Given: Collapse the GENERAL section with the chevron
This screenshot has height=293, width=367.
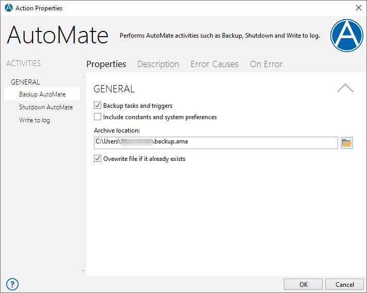Looking at the screenshot, I should point(345,88).
